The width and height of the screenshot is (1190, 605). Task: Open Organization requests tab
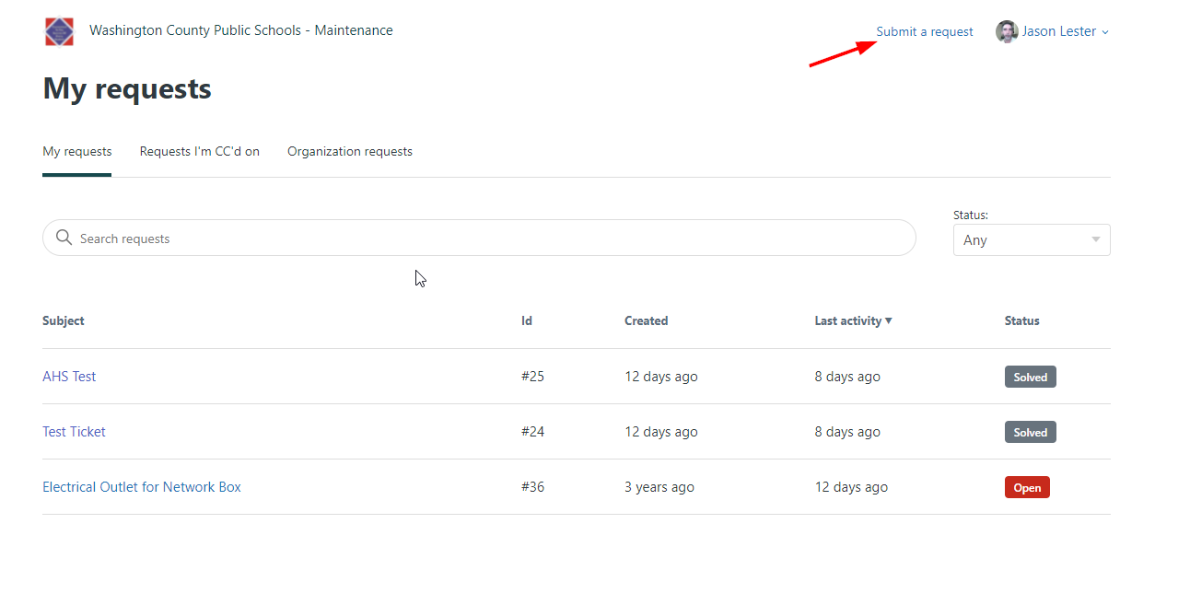pos(350,151)
